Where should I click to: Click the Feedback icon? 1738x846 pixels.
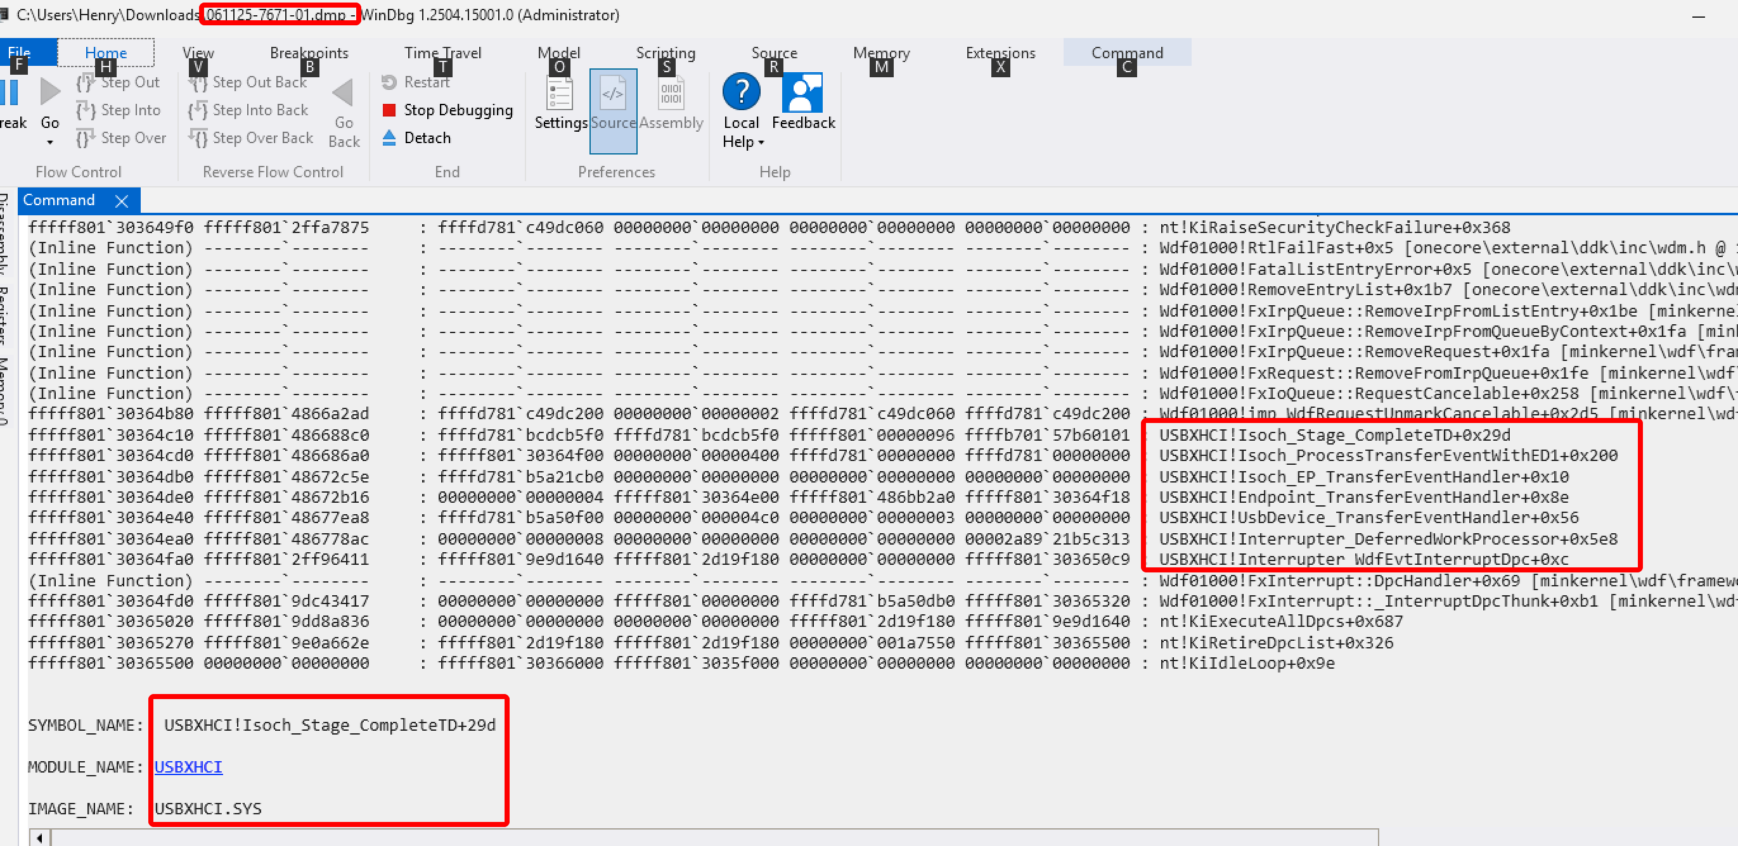[802, 92]
